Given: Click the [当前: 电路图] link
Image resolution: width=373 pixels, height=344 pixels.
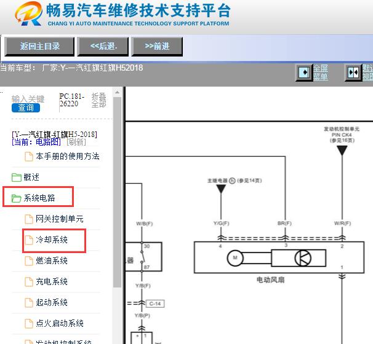Looking at the screenshot, I should [36, 142].
